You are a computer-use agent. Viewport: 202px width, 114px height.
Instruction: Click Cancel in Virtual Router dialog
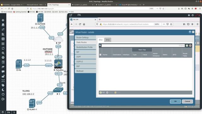[187, 101]
